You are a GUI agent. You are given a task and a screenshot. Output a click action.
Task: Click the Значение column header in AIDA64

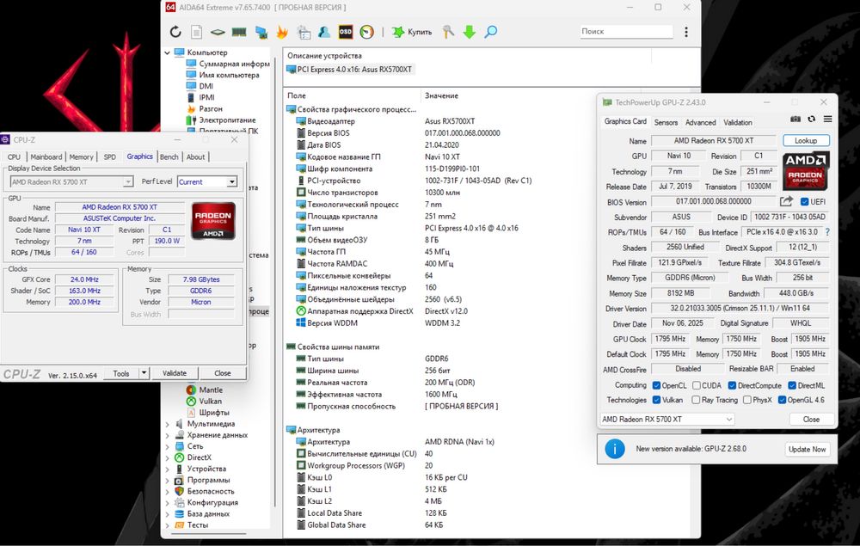(x=441, y=95)
